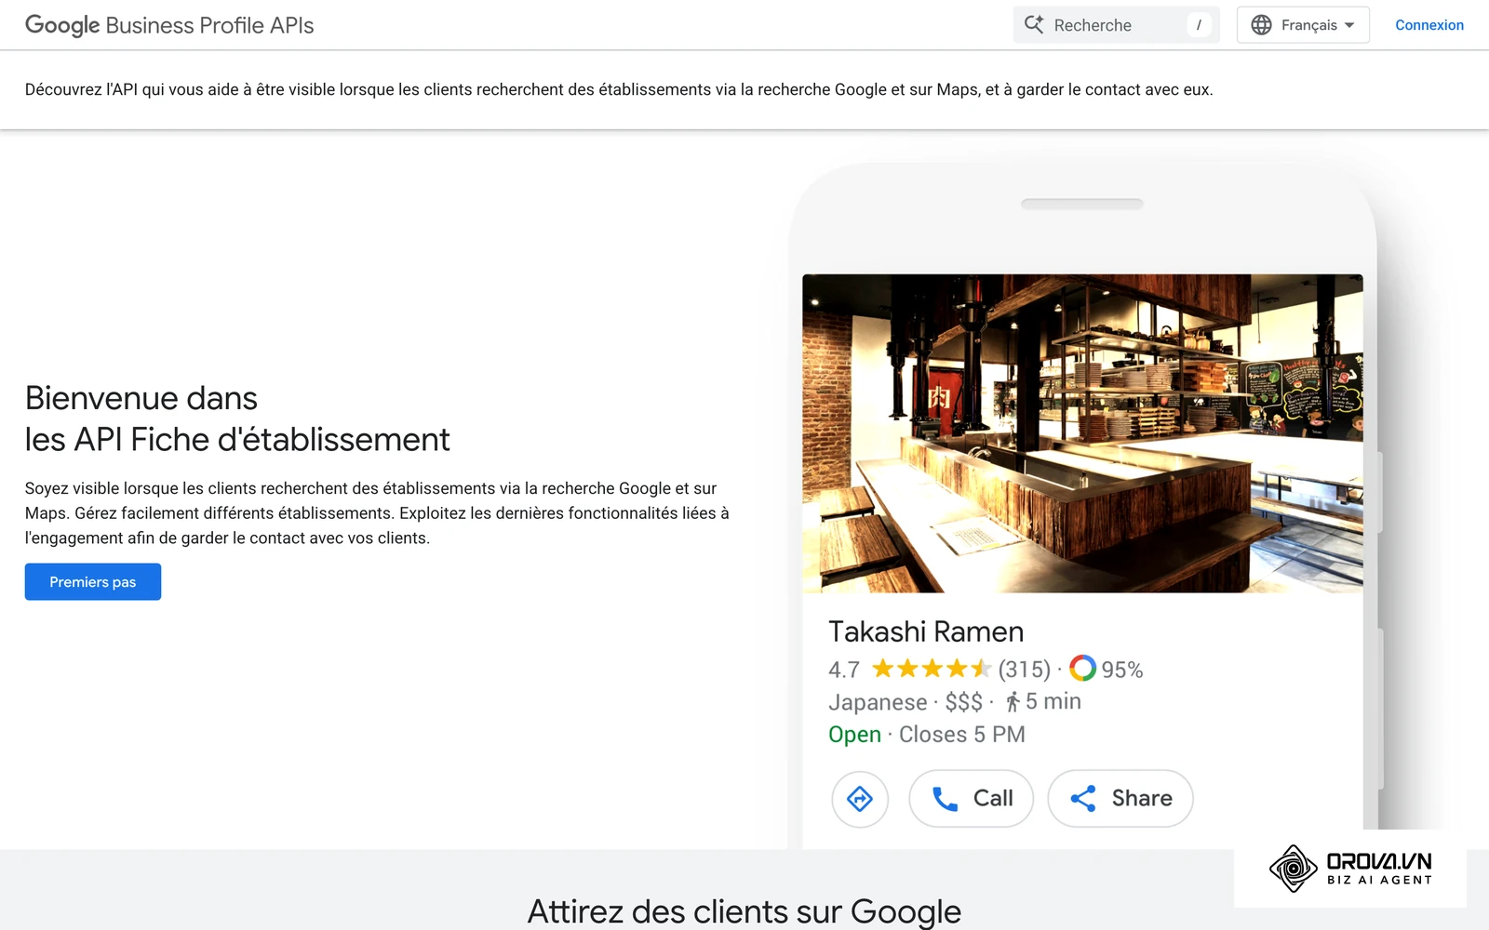Click the search sparkle icon
Image resolution: width=1489 pixels, height=930 pixels.
click(x=1034, y=24)
